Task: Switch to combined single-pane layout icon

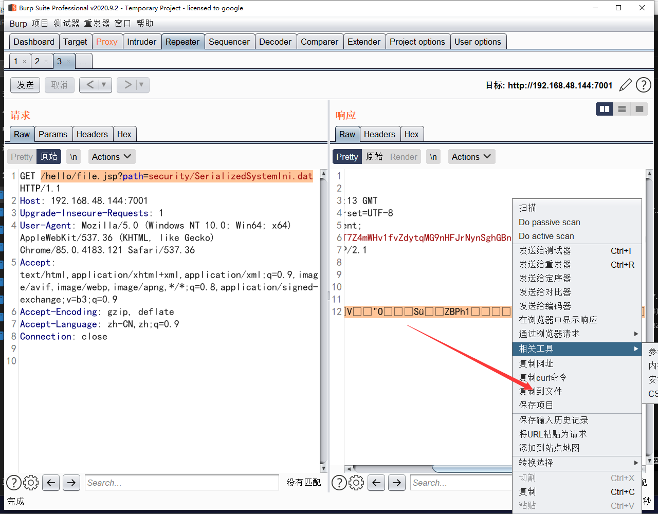Action: 639,109
